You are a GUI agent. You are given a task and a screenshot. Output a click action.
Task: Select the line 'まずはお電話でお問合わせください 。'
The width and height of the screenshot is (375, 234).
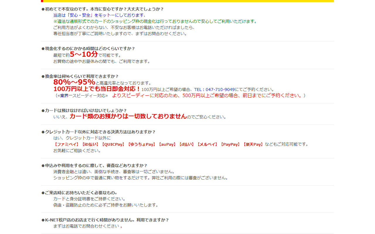88,226
